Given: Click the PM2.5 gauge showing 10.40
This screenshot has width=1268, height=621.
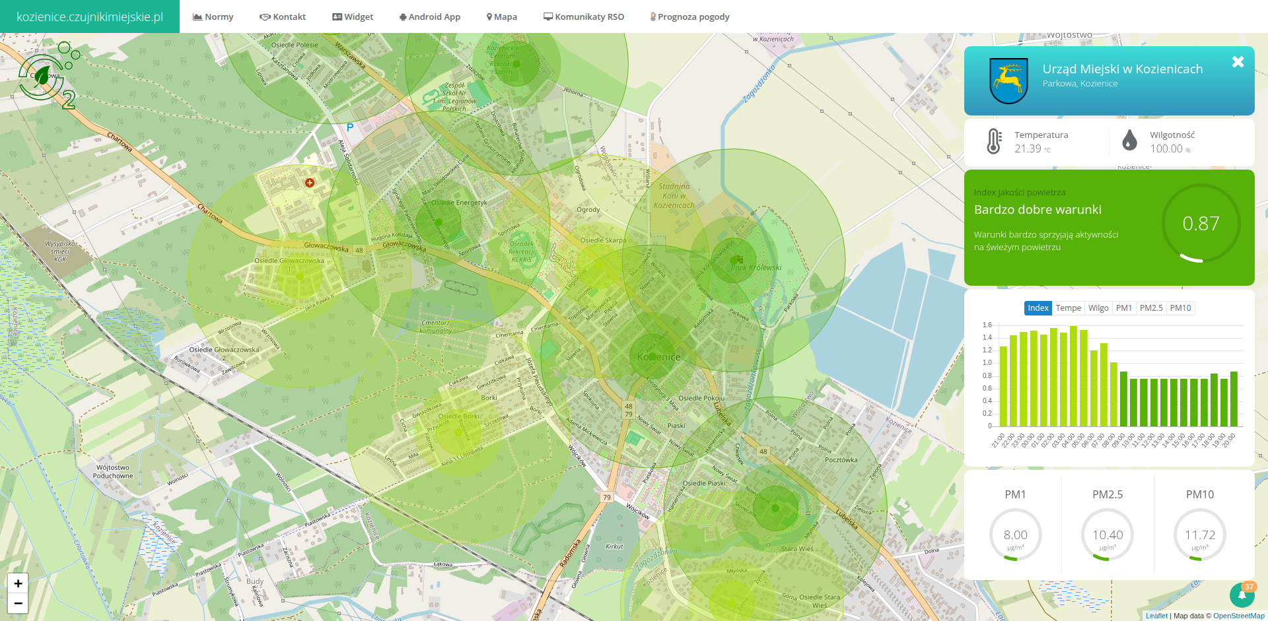Looking at the screenshot, I should [1108, 535].
